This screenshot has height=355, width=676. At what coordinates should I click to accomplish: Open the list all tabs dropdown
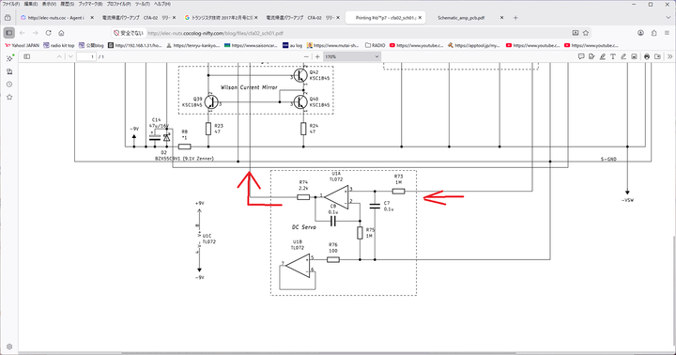pos(668,18)
